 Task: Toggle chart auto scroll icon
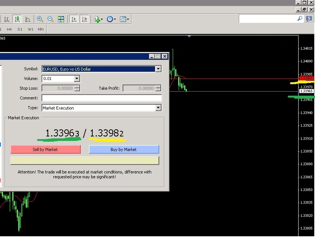point(74,19)
